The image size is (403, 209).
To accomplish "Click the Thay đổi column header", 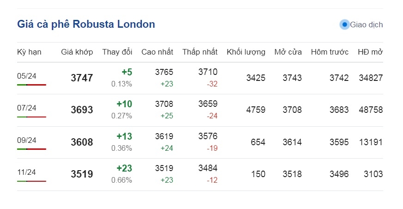I will (117, 52).
